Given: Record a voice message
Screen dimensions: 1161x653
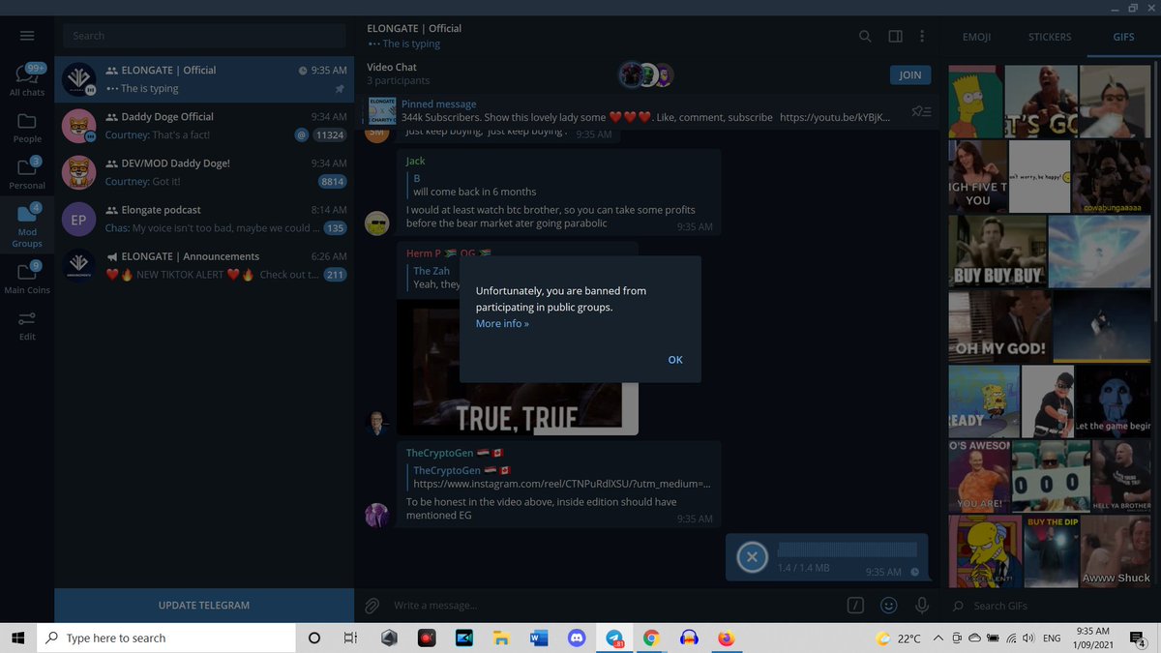Looking at the screenshot, I should pos(921,605).
